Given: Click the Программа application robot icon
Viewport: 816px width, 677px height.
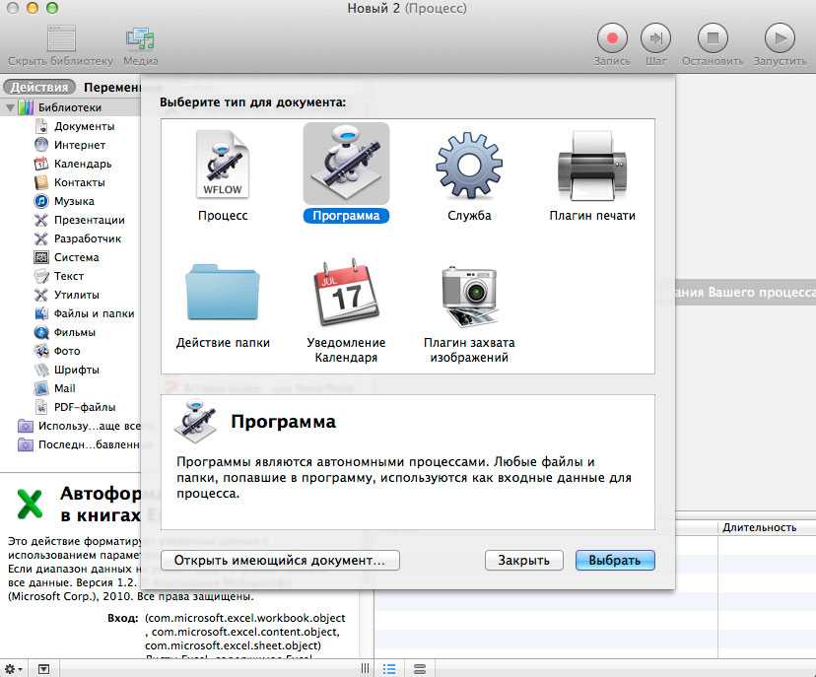Looking at the screenshot, I should (x=346, y=164).
